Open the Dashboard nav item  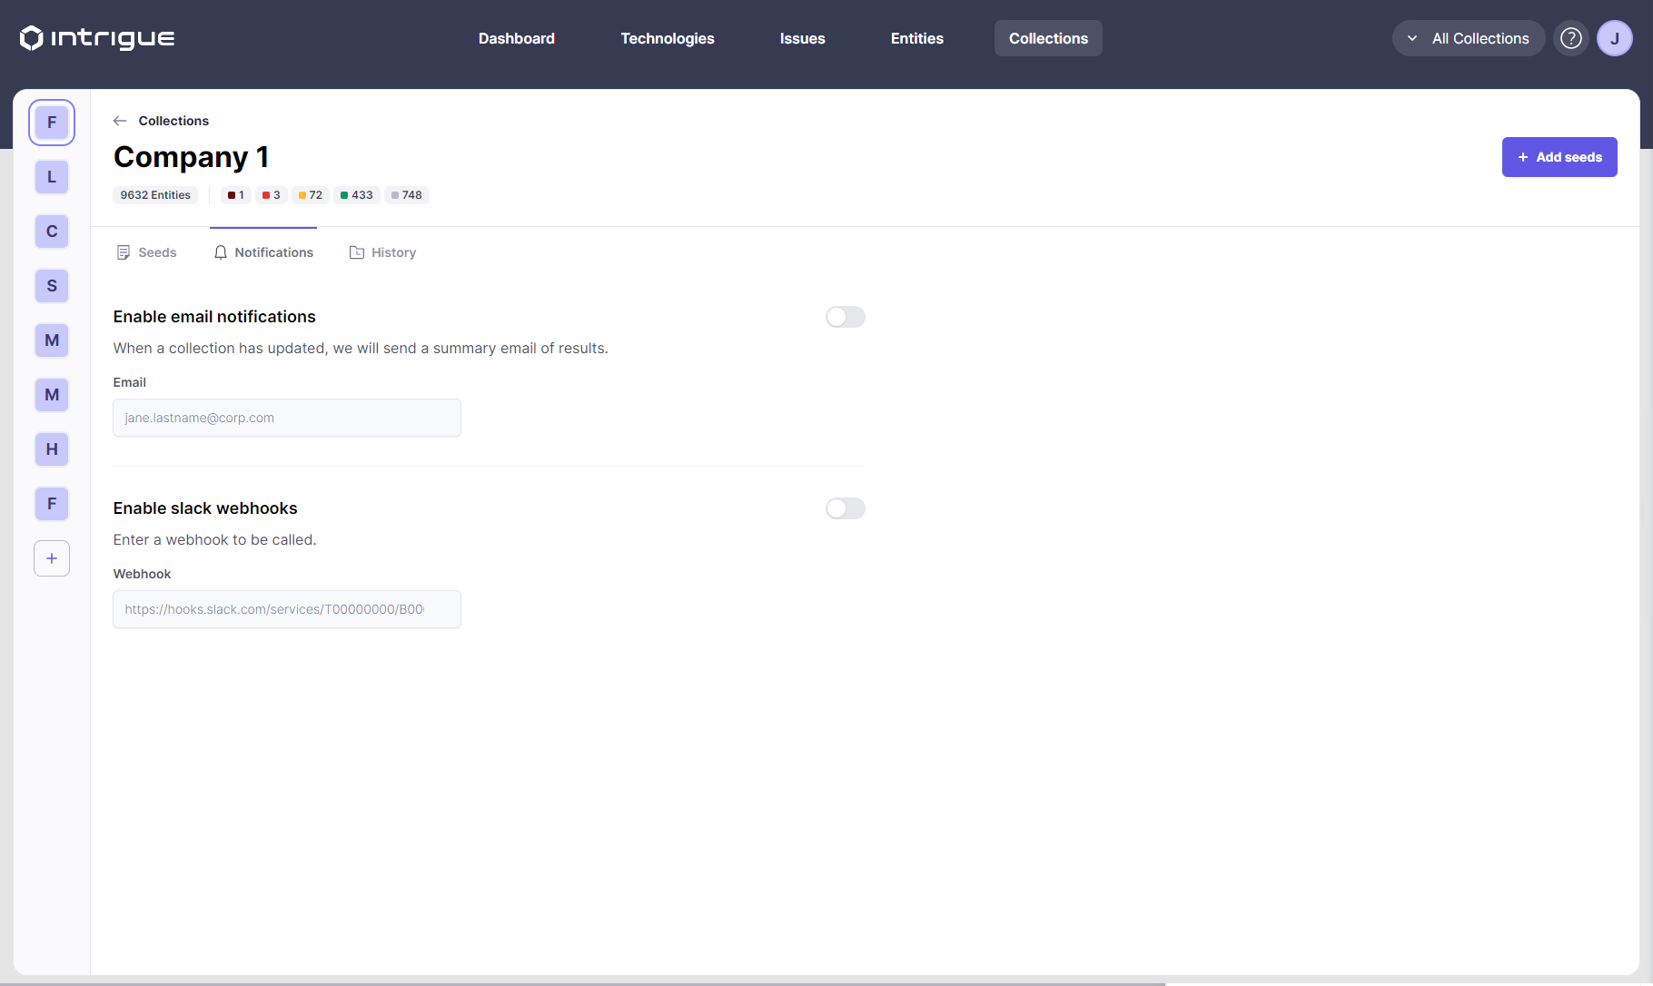point(517,38)
